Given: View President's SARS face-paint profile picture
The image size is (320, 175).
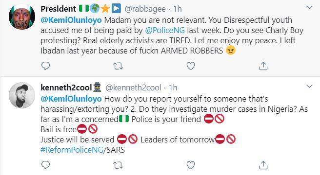Looking at the screenshot, I should click(x=22, y=17).
